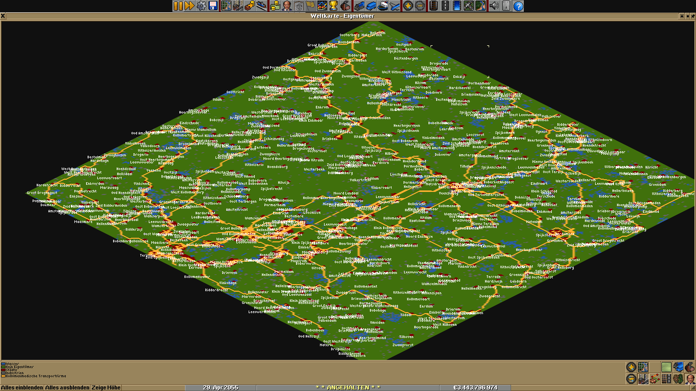Open the finances coins menu

(x=275, y=6)
